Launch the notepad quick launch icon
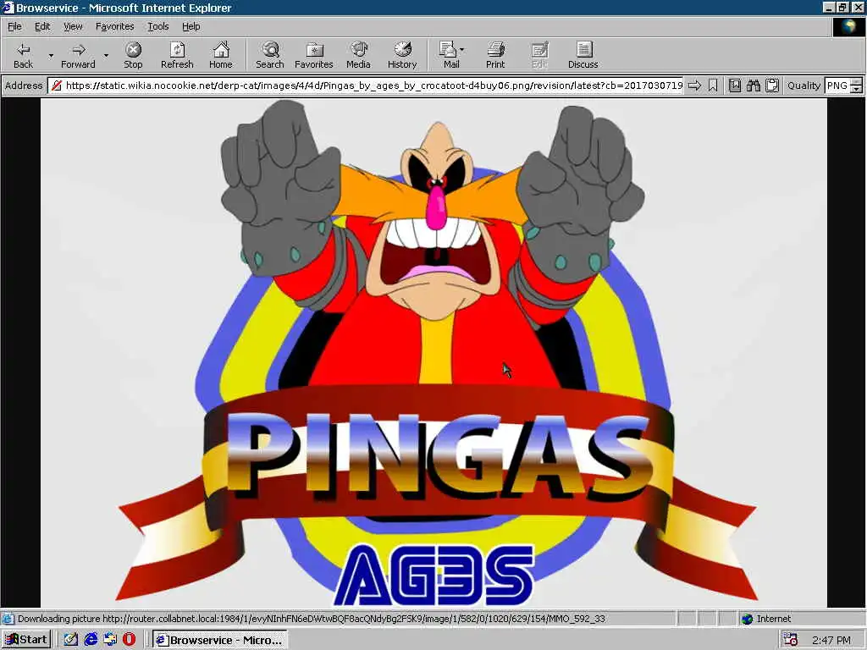This screenshot has height=650, width=867. [70, 640]
